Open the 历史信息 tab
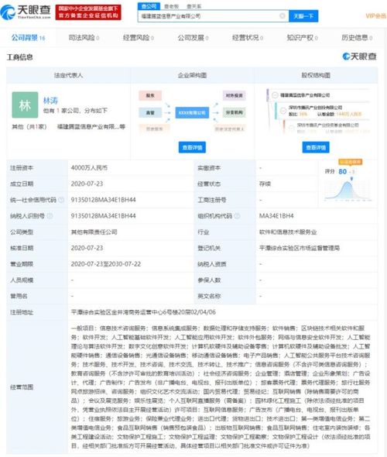This screenshot has width=387, height=457. 357,38
